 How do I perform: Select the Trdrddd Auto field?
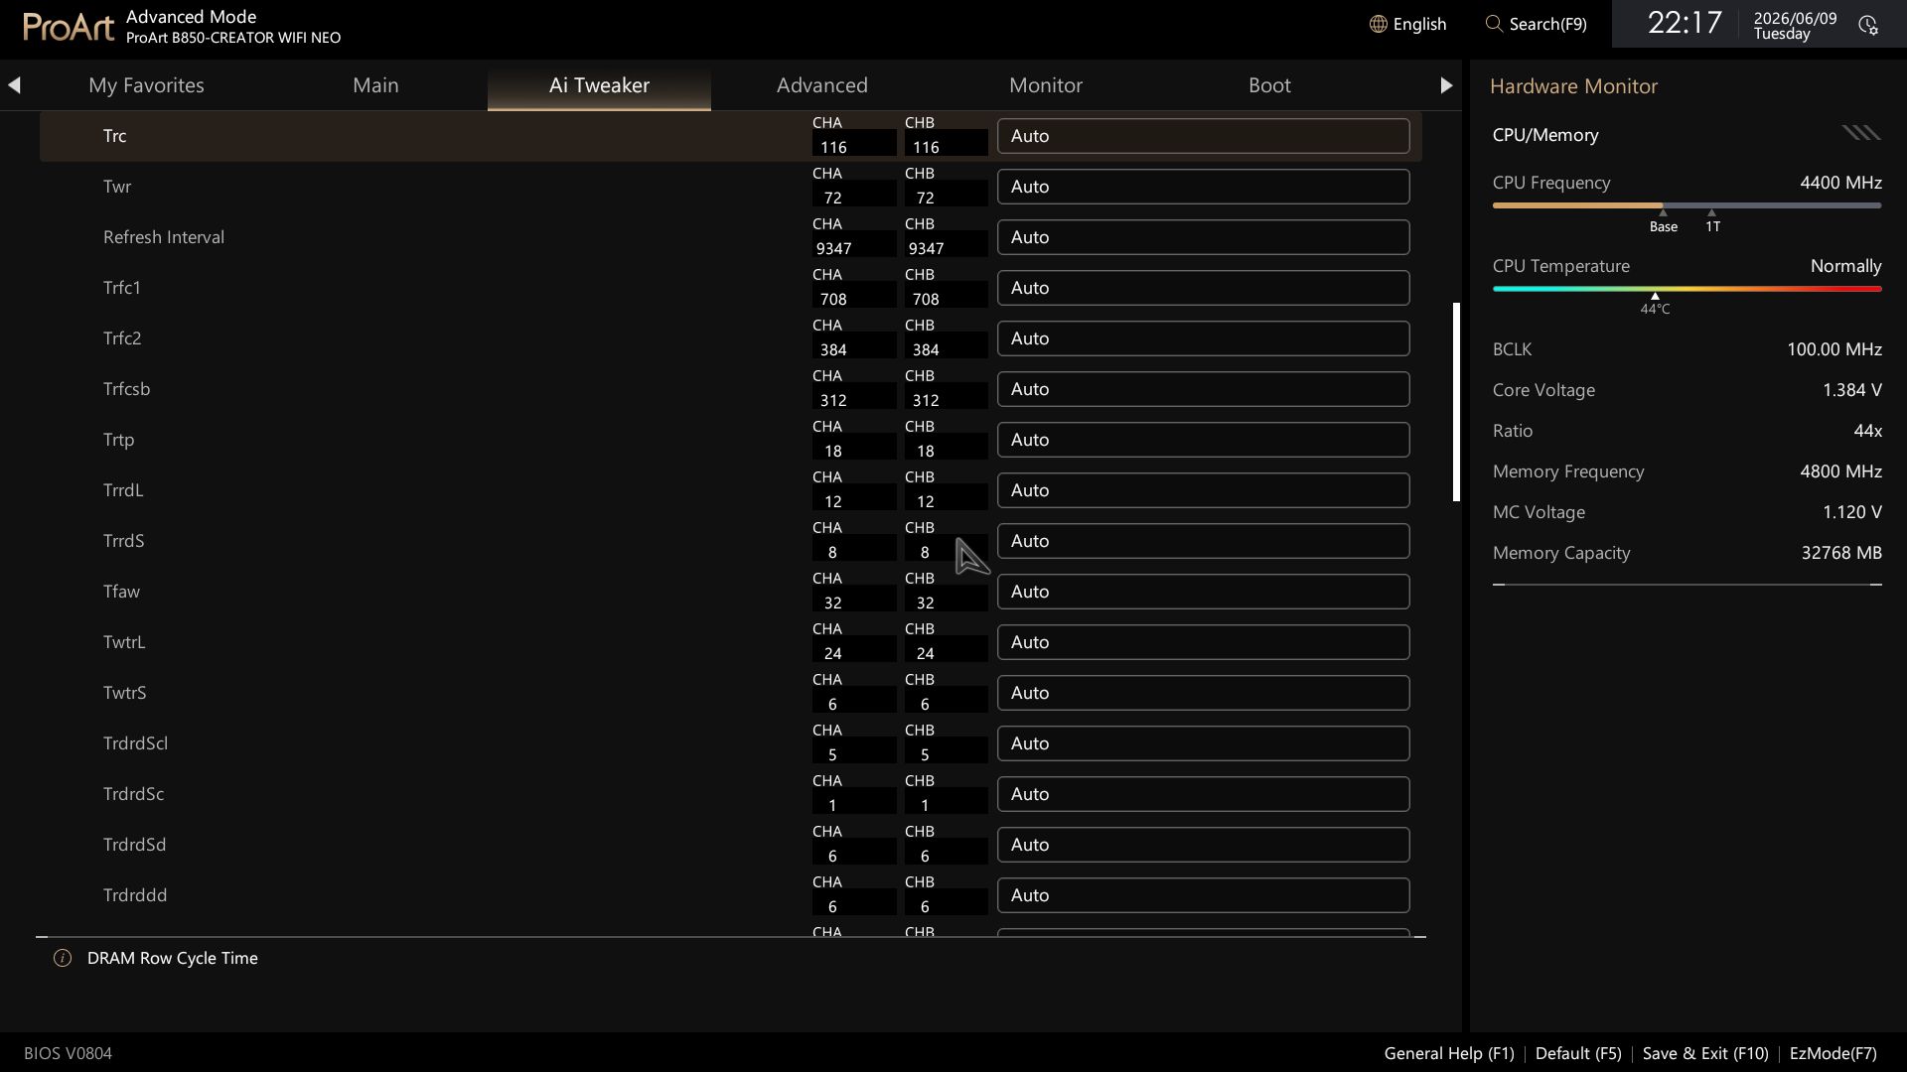coord(1203,895)
